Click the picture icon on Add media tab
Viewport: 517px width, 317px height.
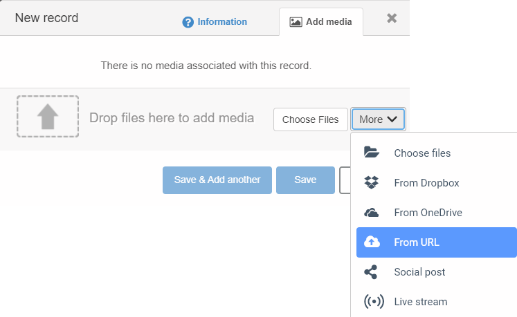point(296,22)
